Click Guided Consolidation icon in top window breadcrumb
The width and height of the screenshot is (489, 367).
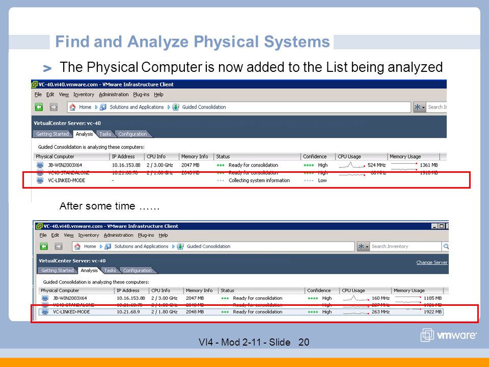176,107
